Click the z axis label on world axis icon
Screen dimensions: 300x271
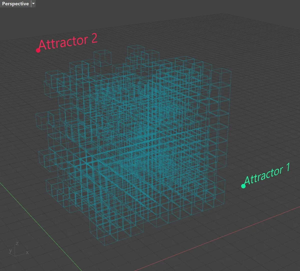(17, 243)
